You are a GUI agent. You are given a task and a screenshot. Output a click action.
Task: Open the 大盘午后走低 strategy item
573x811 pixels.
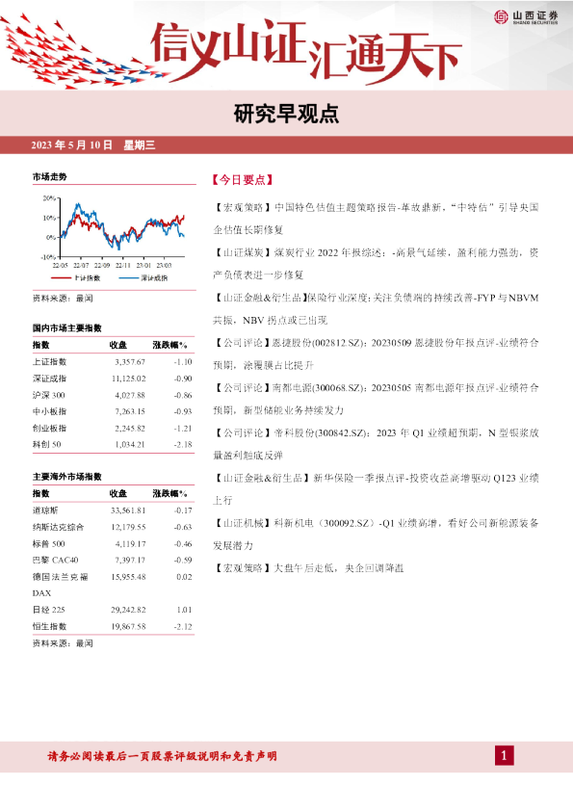click(x=308, y=568)
